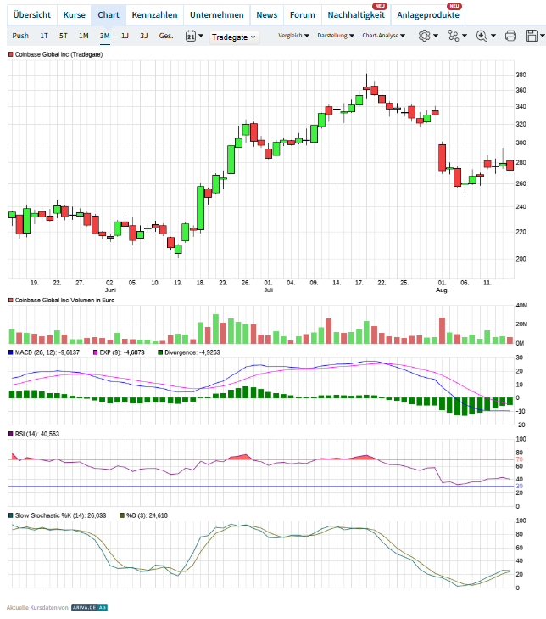
Task: Print the chart with printer icon
Action: 510,36
